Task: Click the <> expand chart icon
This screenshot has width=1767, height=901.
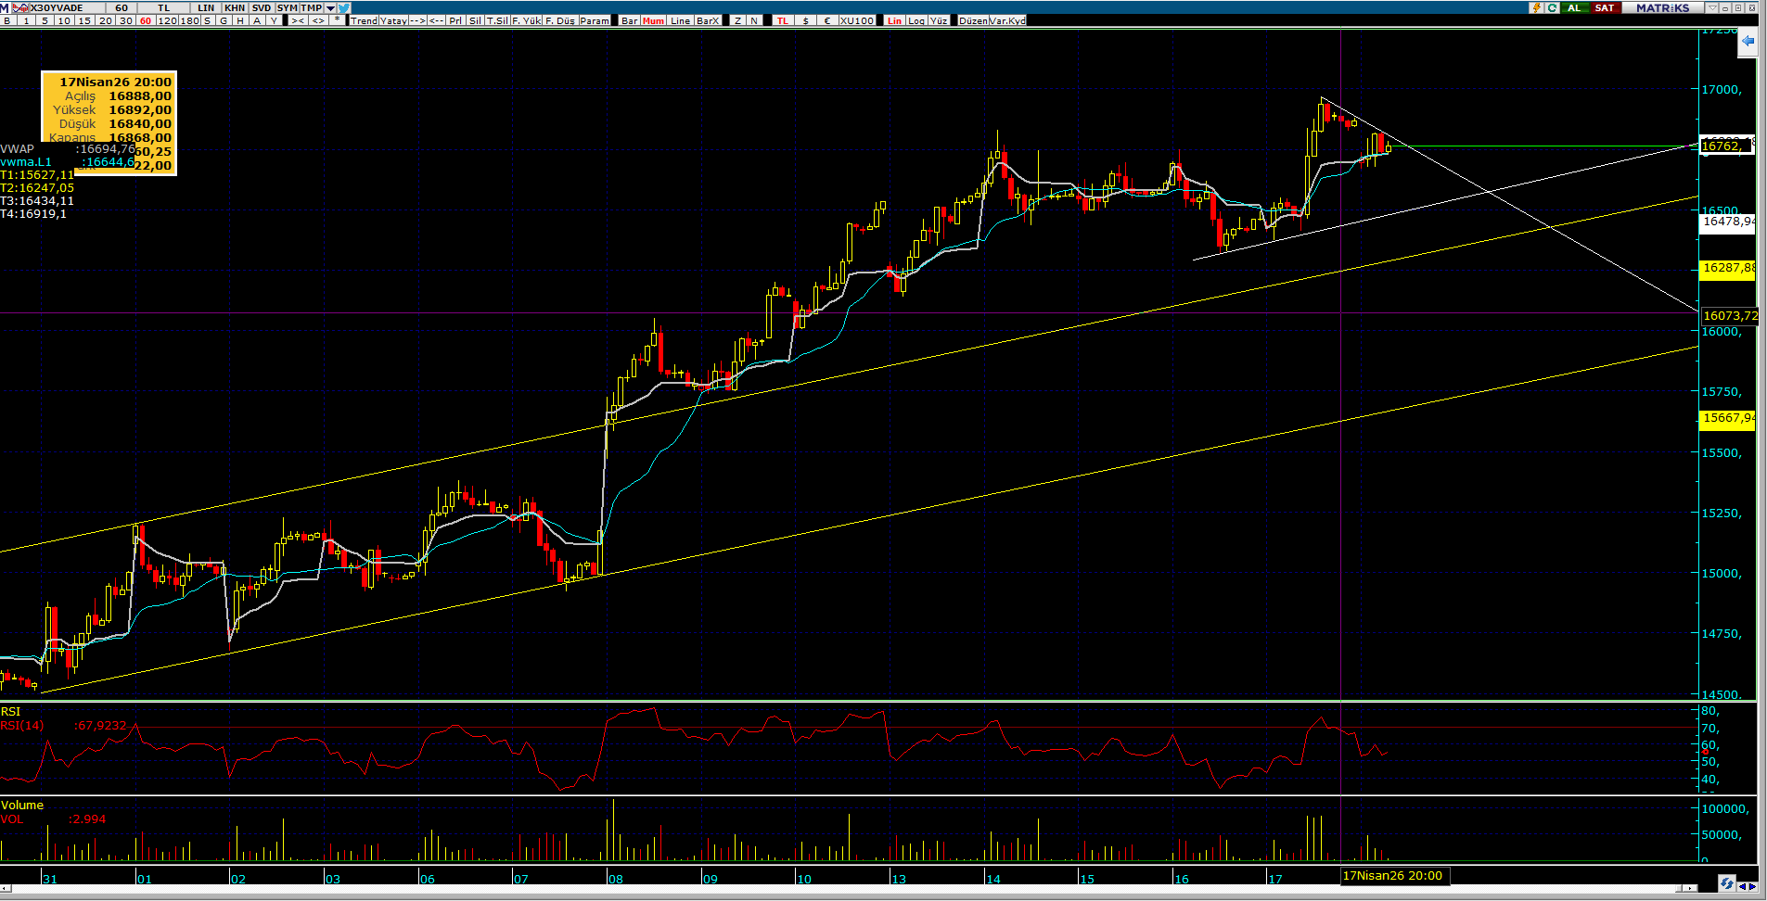Action: click(x=318, y=20)
